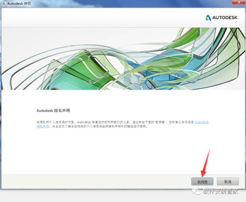Click the Autodesk icon in the title bar

(5, 3)
